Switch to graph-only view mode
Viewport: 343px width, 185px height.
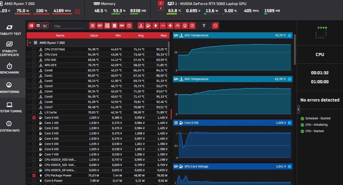[x=45, y=26]
